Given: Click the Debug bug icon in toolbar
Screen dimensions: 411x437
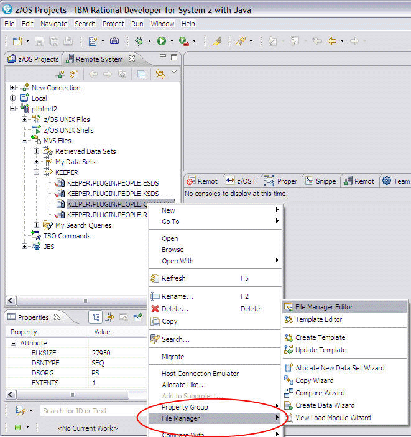Looking at the screenshot, I should point(139,41).
